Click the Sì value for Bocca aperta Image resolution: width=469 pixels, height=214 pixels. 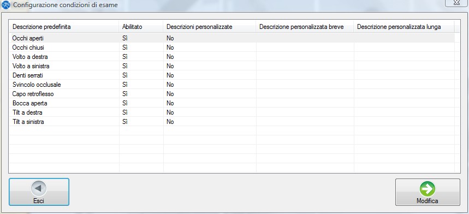(x=125, y=103)
